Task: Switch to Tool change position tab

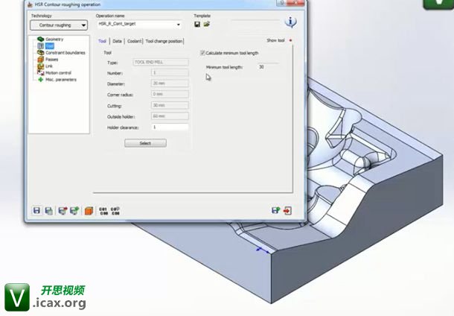Action: click(164, 41)
